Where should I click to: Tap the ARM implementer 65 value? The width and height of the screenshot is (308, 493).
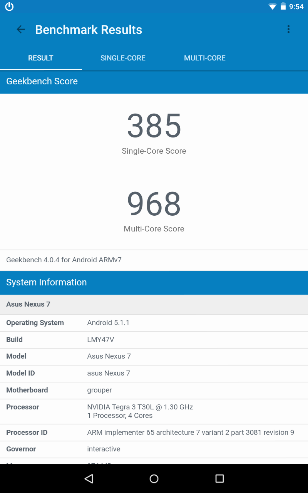(x=191, y=433)
